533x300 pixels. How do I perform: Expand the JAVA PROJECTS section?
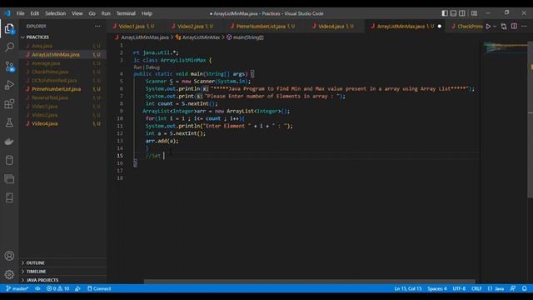[42, 280]
